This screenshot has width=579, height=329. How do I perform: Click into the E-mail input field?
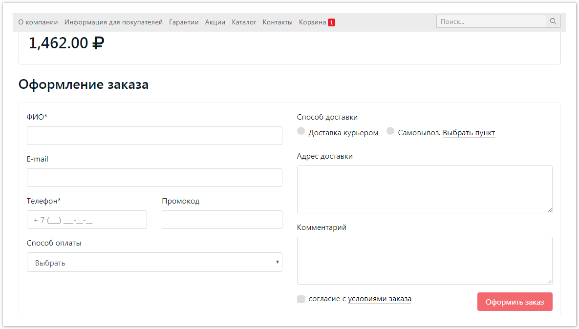click(x=154, y=178)
